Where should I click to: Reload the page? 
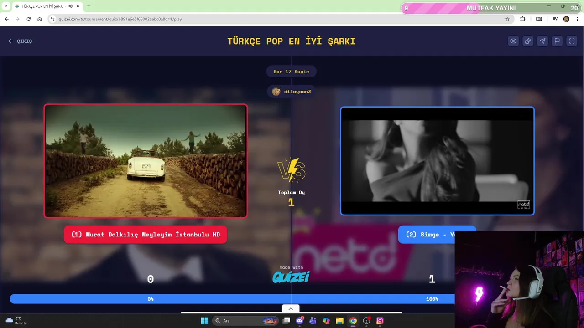28,19
